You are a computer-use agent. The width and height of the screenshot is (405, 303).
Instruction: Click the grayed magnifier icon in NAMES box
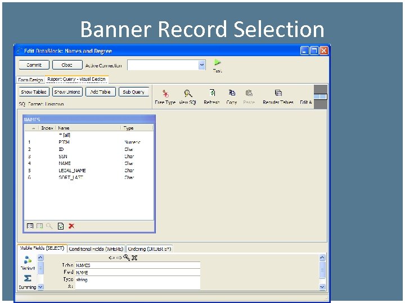tap(49, 226)
